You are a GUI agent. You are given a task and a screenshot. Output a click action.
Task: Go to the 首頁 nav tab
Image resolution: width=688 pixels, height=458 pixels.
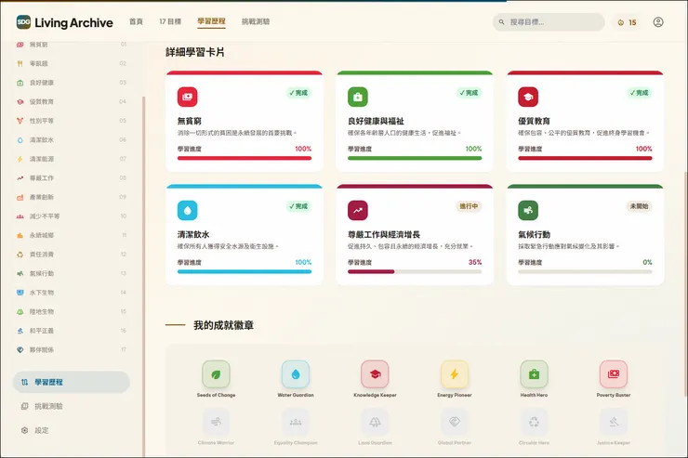click(136, 21)
